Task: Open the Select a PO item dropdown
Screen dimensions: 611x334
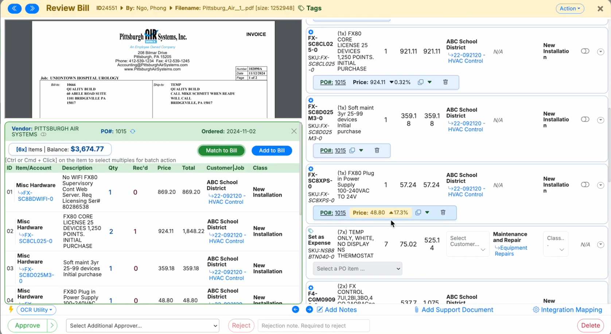Action: tap(357, 269)
